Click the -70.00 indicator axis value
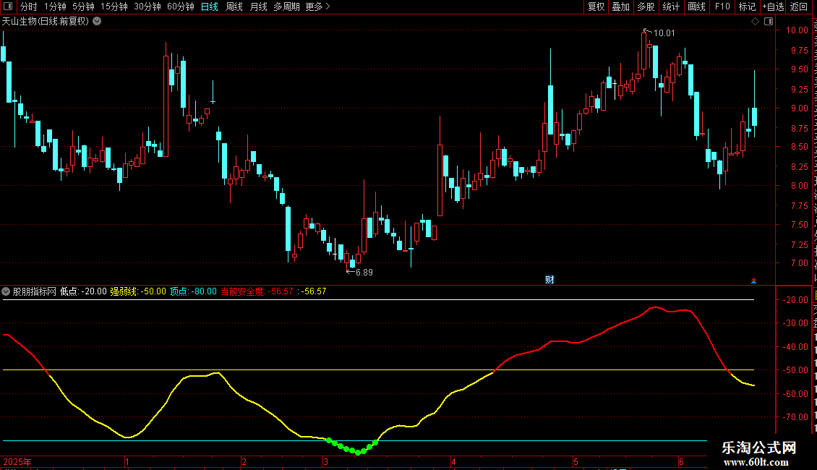817x470 pixels. (795, 417)
